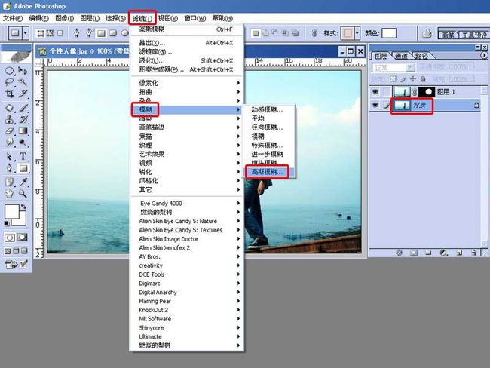Select the Pen tool in toolbox
Viewport: 490px width, 368px height.
click(9, 168)
